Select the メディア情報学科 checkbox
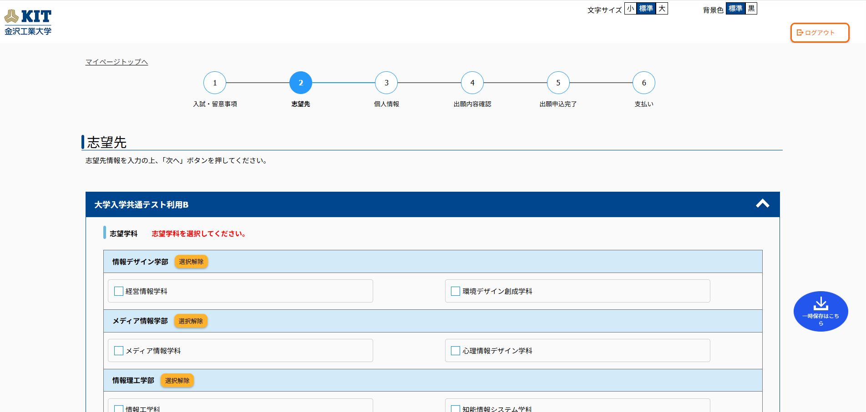This screenshot has width=866, height=412. (119, 351)
